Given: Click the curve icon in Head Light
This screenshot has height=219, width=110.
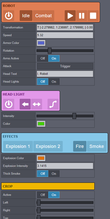Looking at the screenshot, I should coord(53,104).
